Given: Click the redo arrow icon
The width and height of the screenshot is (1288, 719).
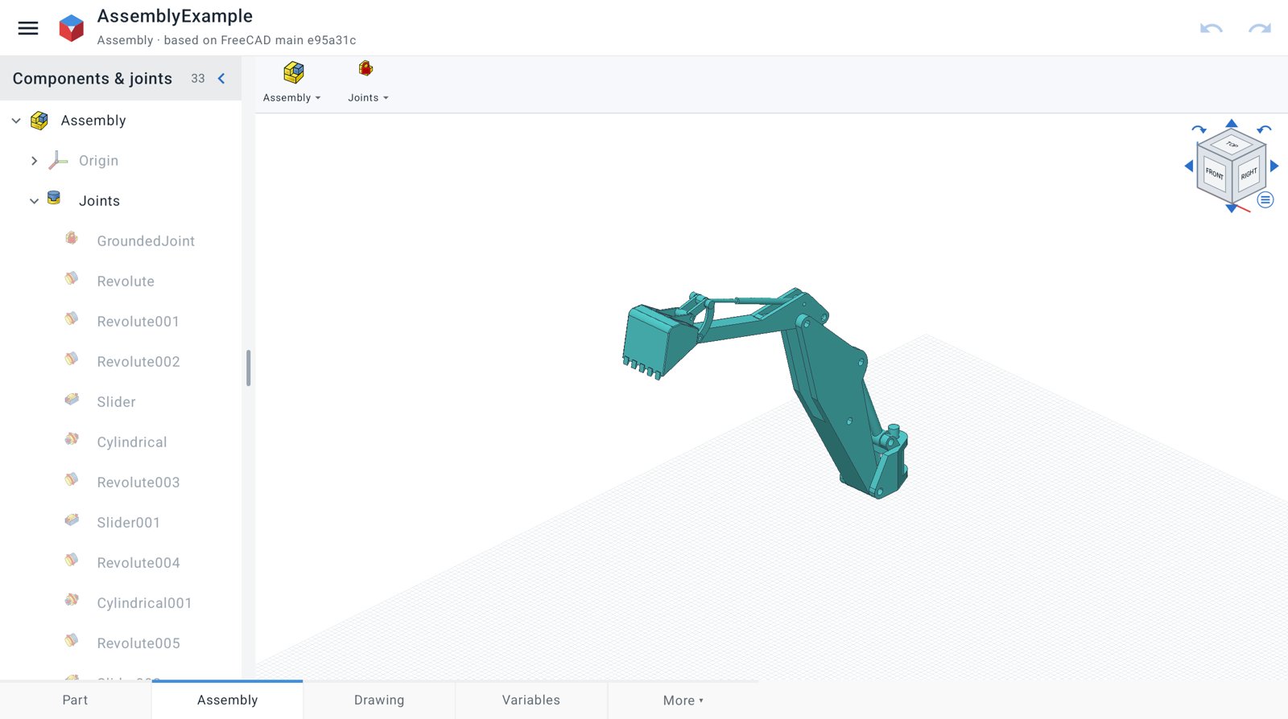Looking at the screenshot, I should pos(1260,28).
